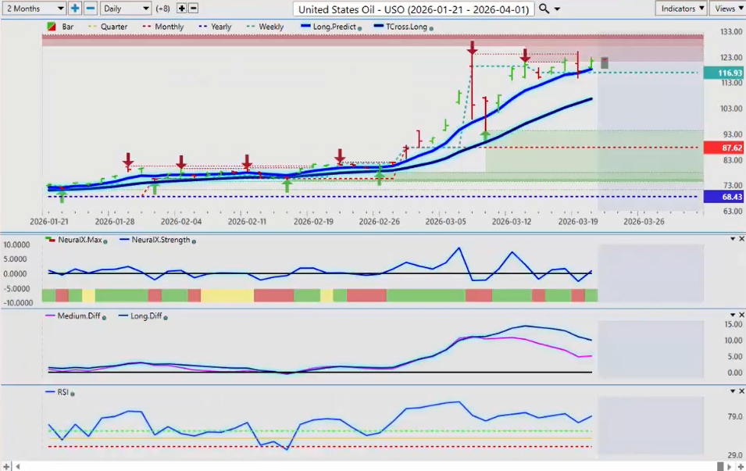Click the settings dot next to Long.Diff
The image size is (746, 471).
166,318
